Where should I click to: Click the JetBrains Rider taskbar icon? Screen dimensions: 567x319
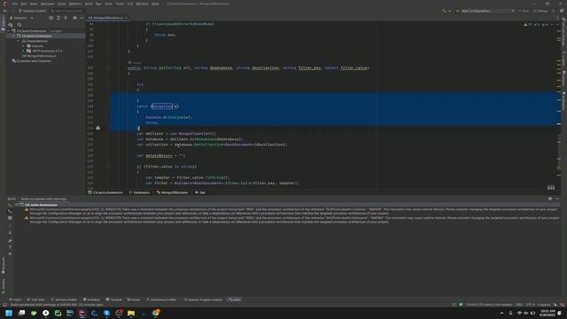[x=82, y=313]
